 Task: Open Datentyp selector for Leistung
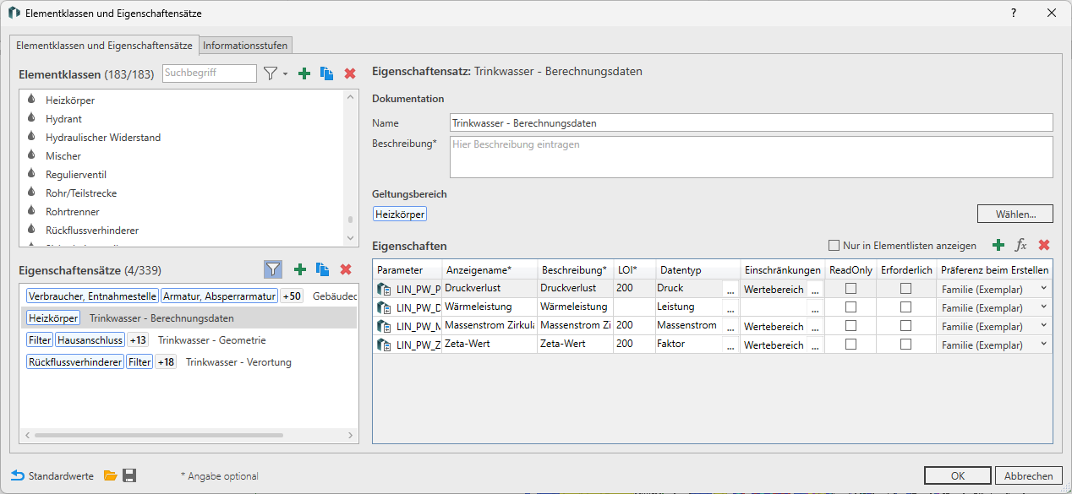(730, 308)
